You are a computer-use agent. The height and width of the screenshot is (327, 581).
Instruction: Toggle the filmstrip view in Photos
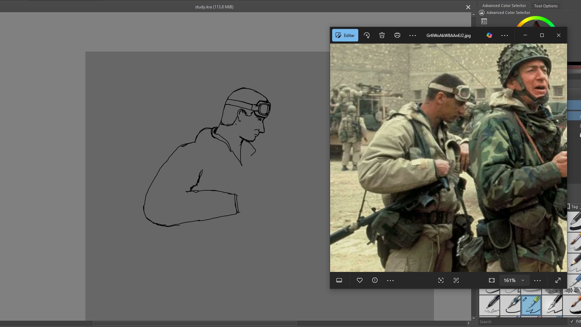[x=339, y=280]
